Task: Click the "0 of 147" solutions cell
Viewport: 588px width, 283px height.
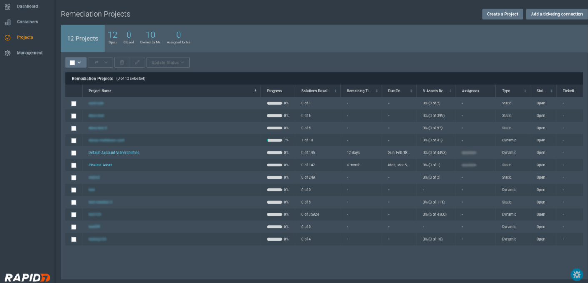Action: 308,165
